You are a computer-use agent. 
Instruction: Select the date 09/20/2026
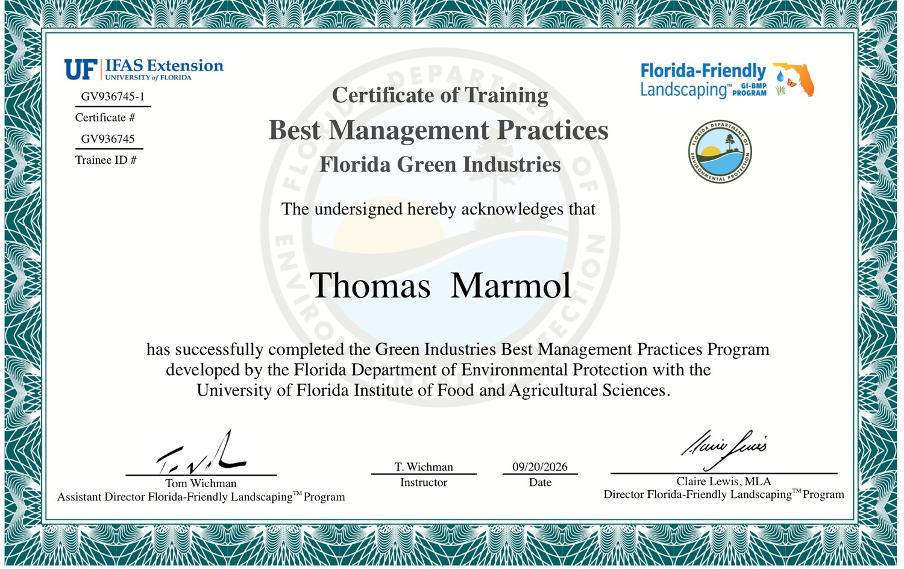[540, 467]
